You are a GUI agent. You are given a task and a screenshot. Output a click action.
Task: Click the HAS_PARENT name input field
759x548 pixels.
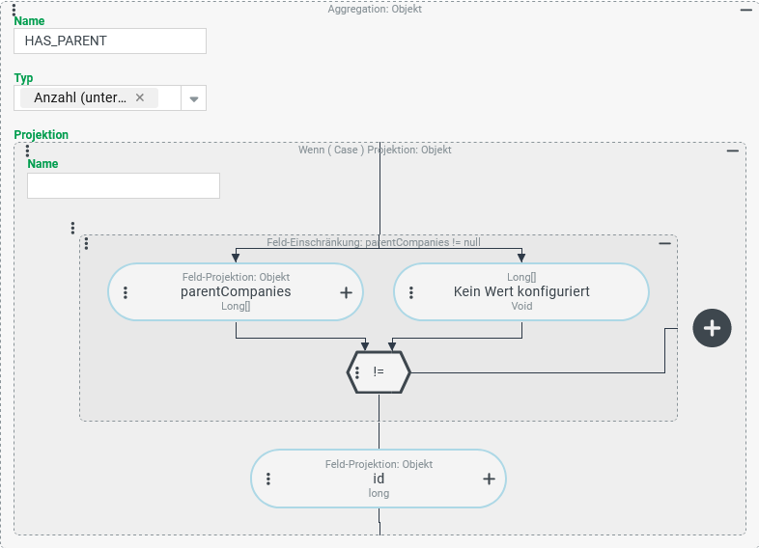tap(110, 41)
